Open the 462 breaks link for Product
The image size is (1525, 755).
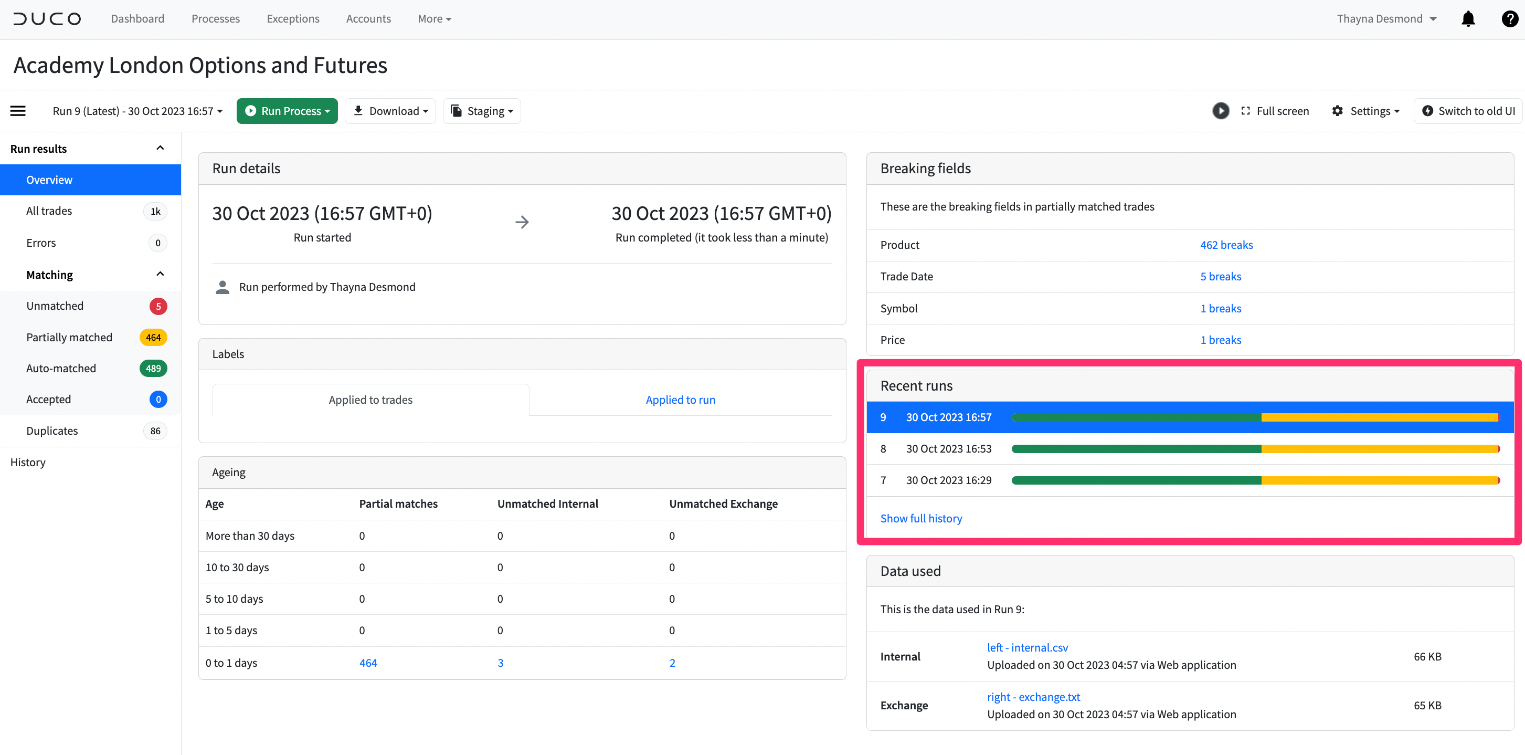pyautogui.click(x=1226, y=245)
